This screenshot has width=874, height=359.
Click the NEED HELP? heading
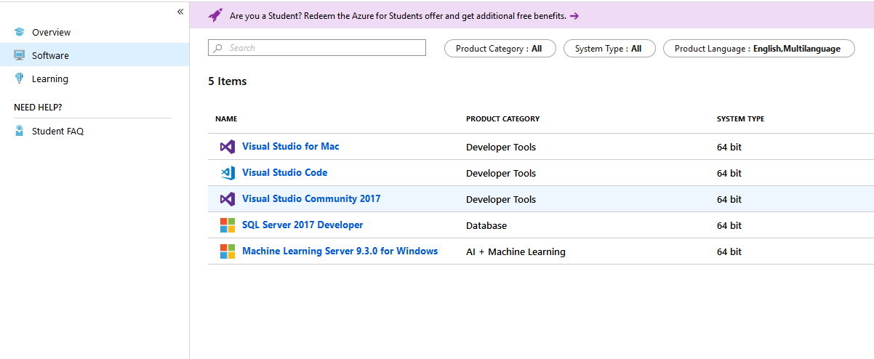point(38,108)
